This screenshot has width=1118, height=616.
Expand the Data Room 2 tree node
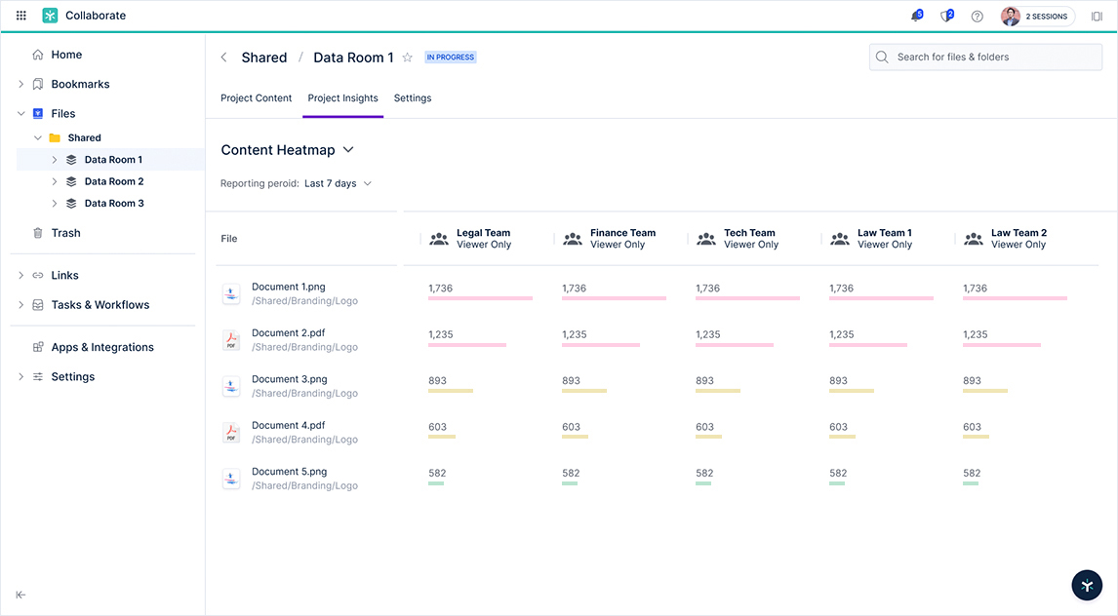pyautogui.click(x=55, y=181)
